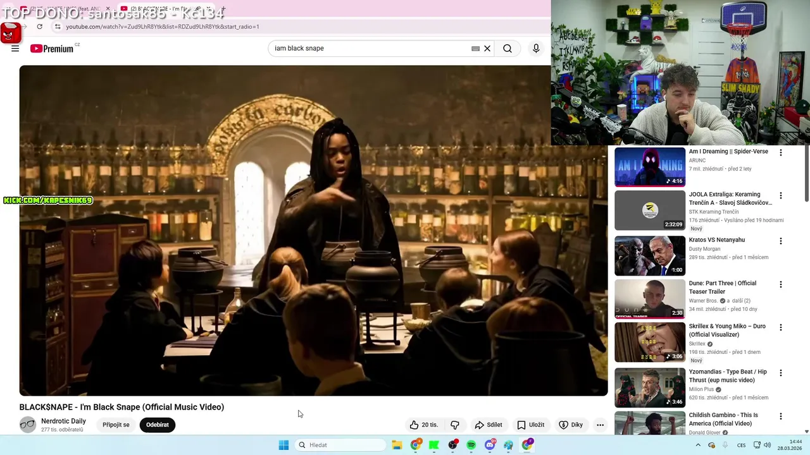Open Kratos VS Netanyahu thumbnail

[x=650, y=255]
